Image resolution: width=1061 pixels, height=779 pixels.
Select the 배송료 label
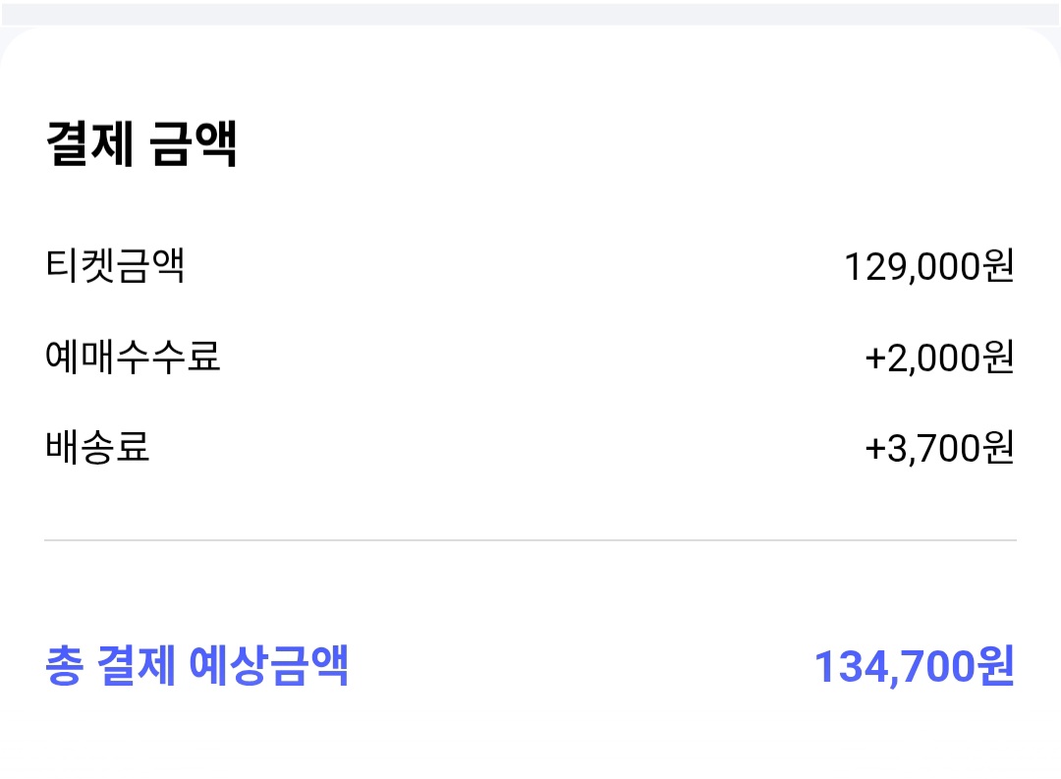pyautogui.click(x=97, y=448)
